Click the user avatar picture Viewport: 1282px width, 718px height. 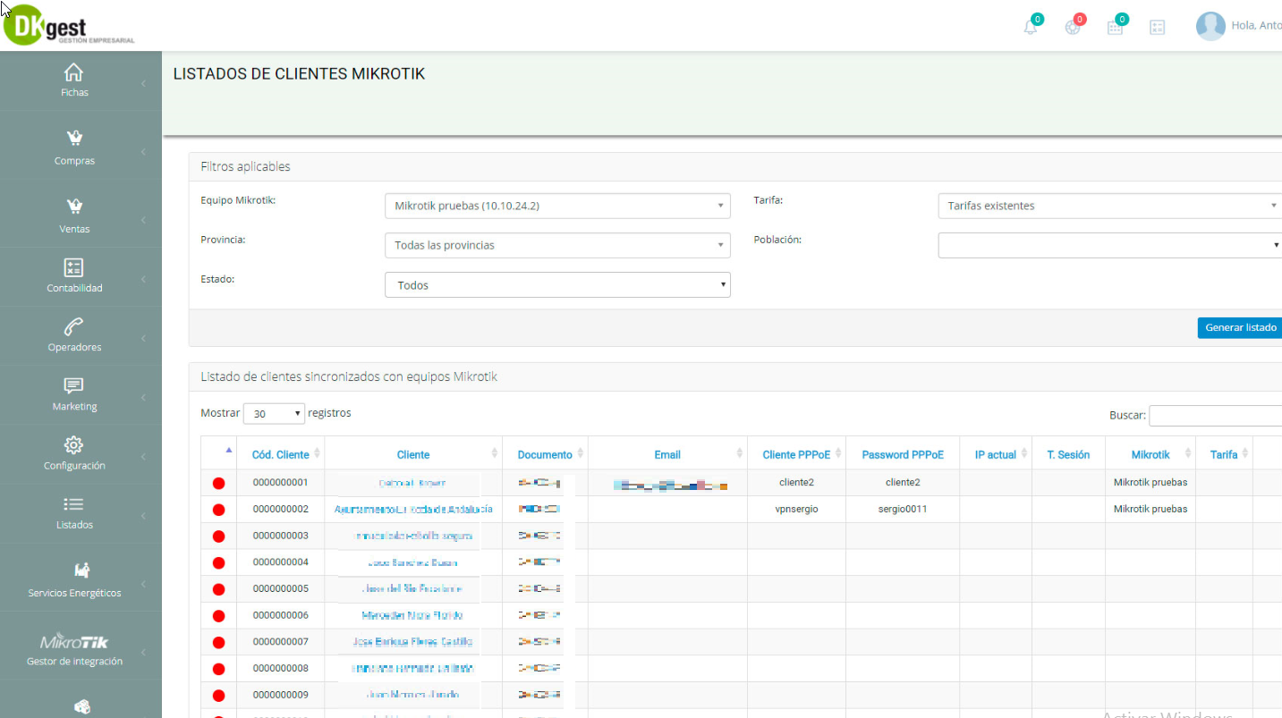tap(1210, 26)
